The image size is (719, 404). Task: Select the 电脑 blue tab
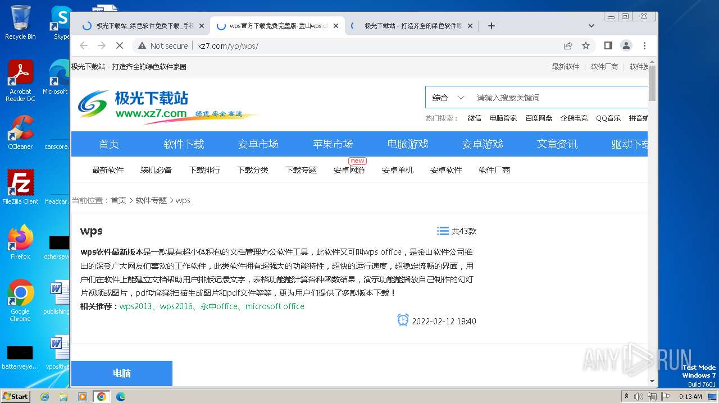tap(122, 373)
